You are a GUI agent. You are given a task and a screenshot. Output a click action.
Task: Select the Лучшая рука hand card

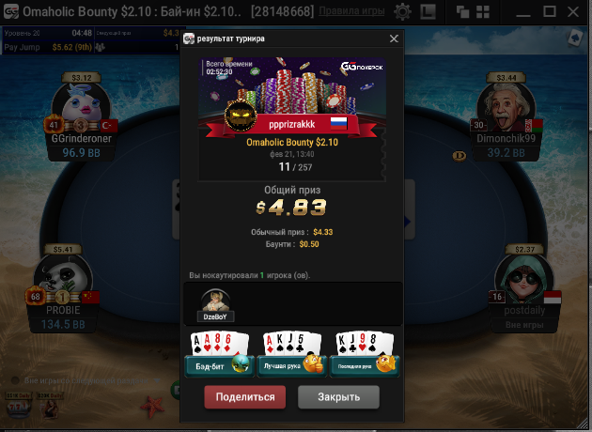point(292,354)
